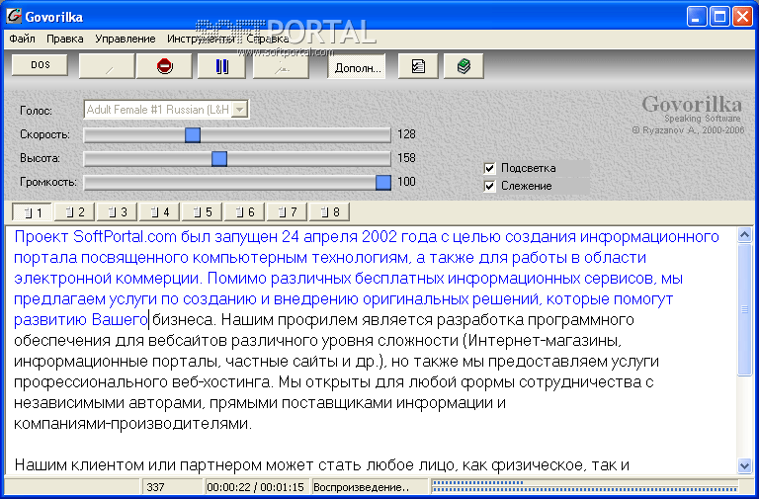The height and width of the screenshot is (499, 759).
Task: Click the pitch value 158
Action: pyautogui.click(x=406, y=158)
